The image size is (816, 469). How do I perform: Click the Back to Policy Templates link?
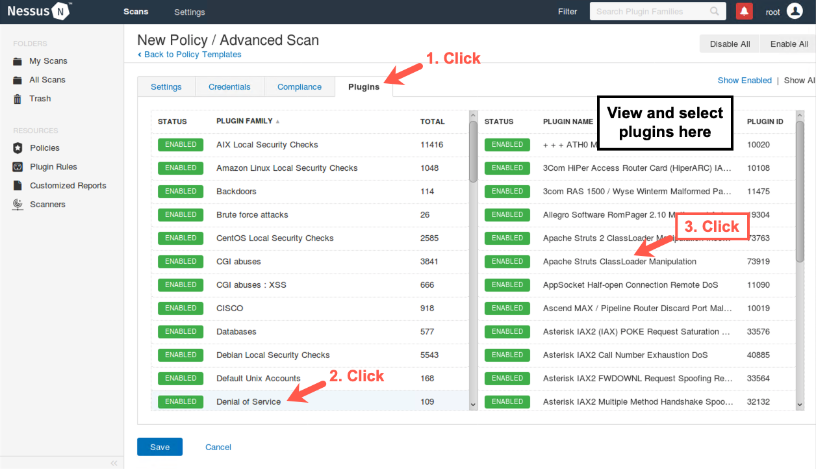pos(189,55)
